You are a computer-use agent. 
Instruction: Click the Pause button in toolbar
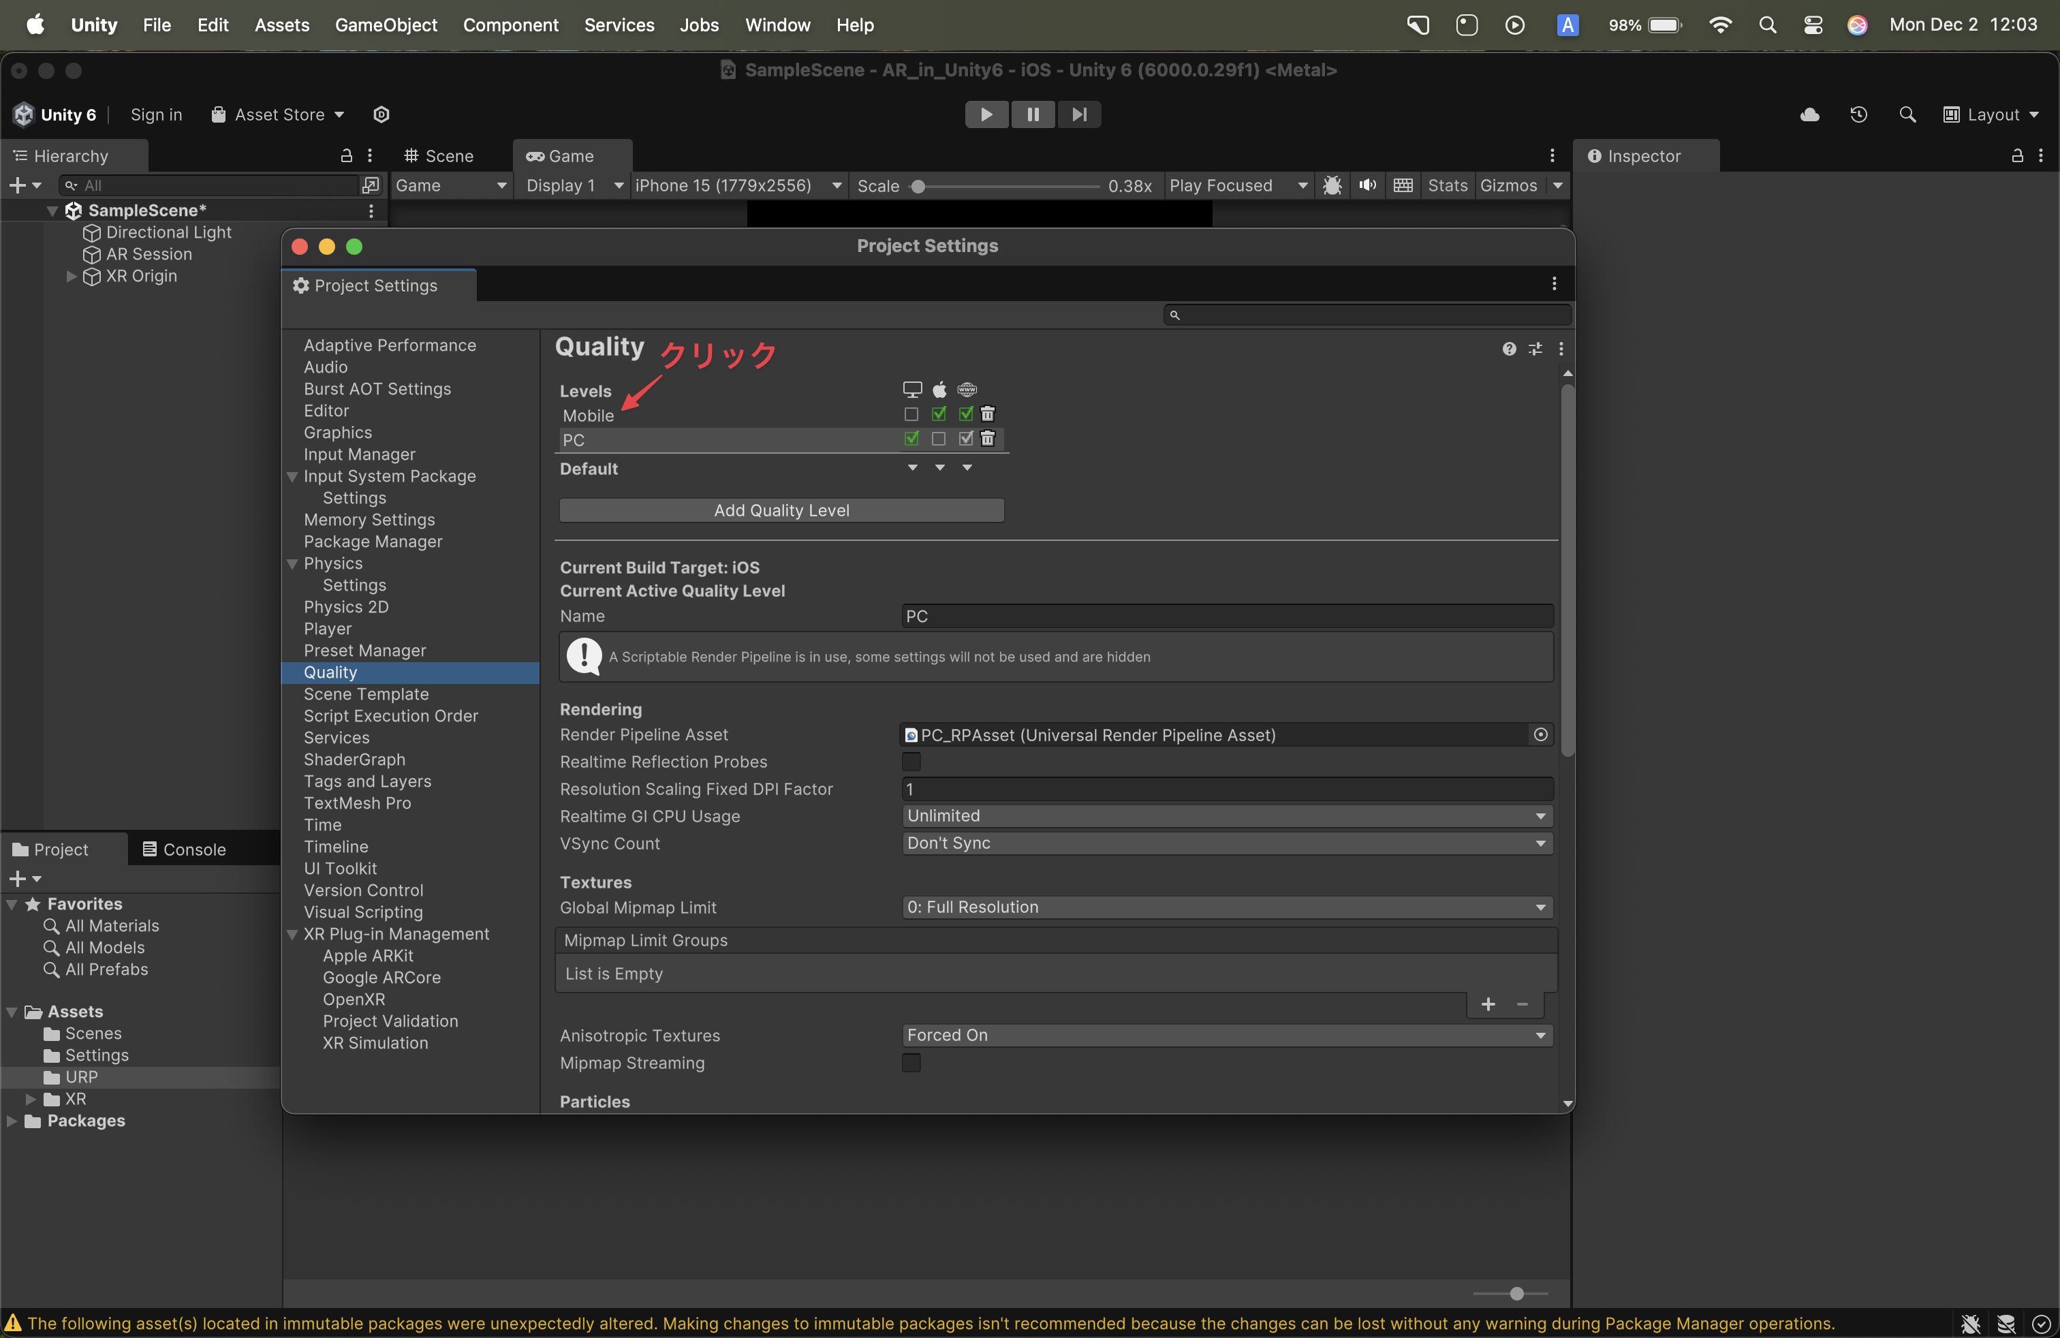(1033, 114)
